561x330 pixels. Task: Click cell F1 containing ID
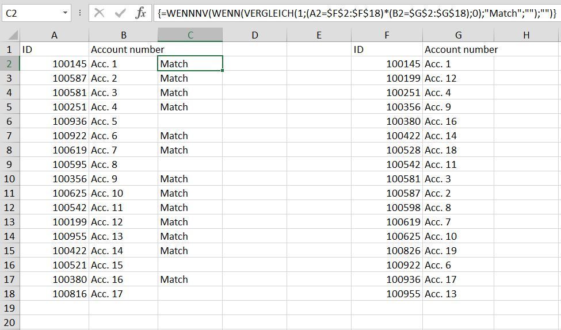click(x=387, y=49)
